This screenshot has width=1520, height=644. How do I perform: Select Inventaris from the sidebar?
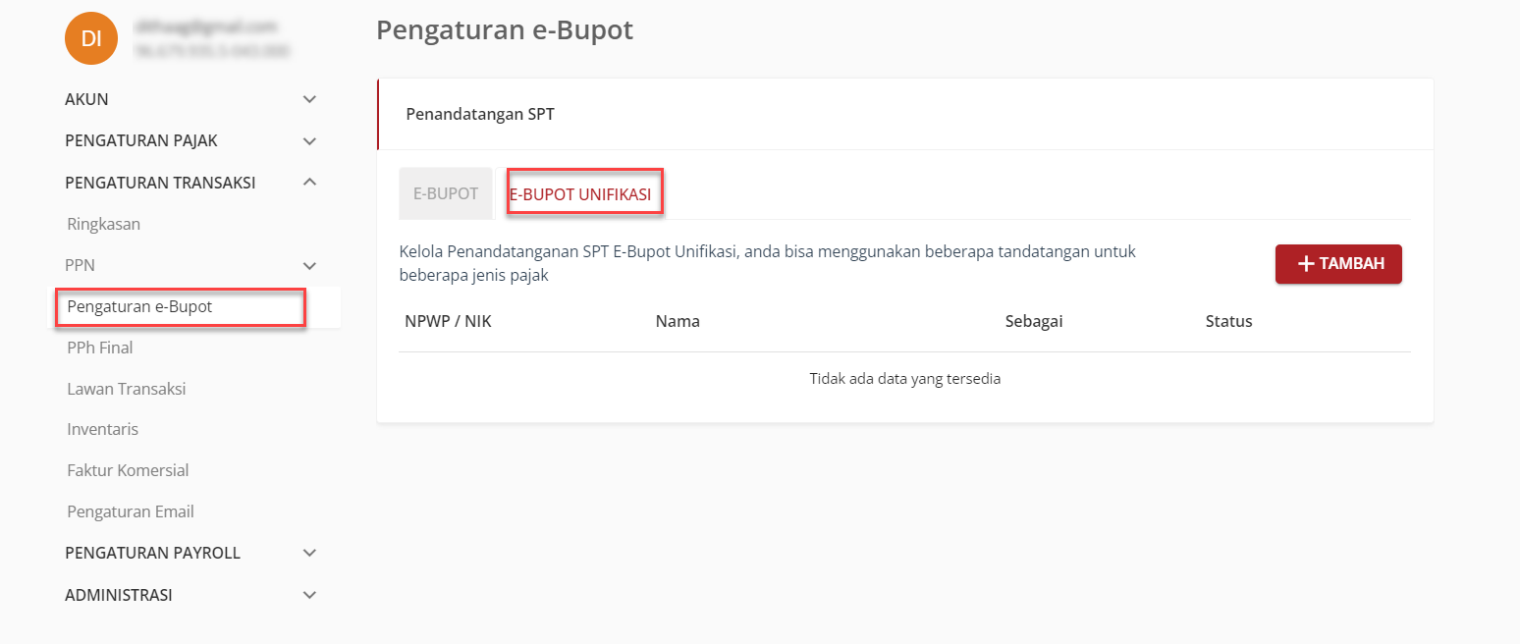pos(103,429)
